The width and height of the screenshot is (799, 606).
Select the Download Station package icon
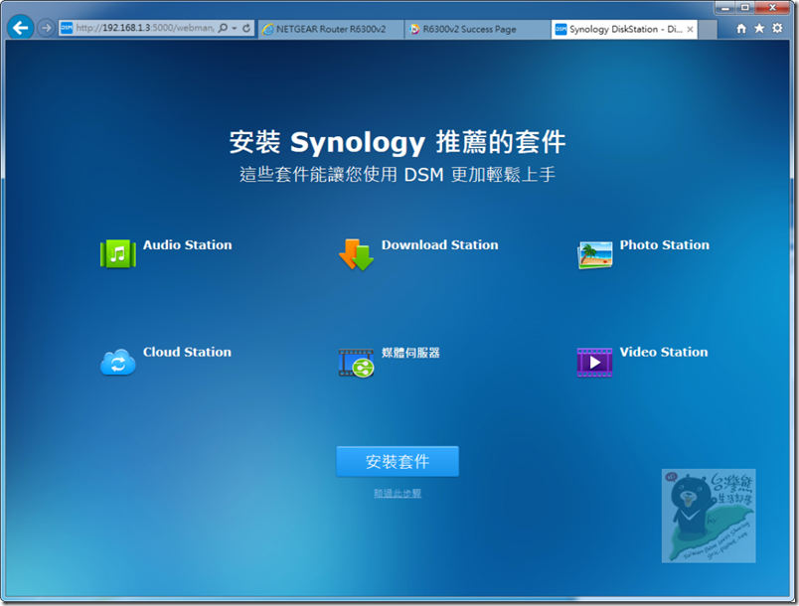tap(356, 254)
